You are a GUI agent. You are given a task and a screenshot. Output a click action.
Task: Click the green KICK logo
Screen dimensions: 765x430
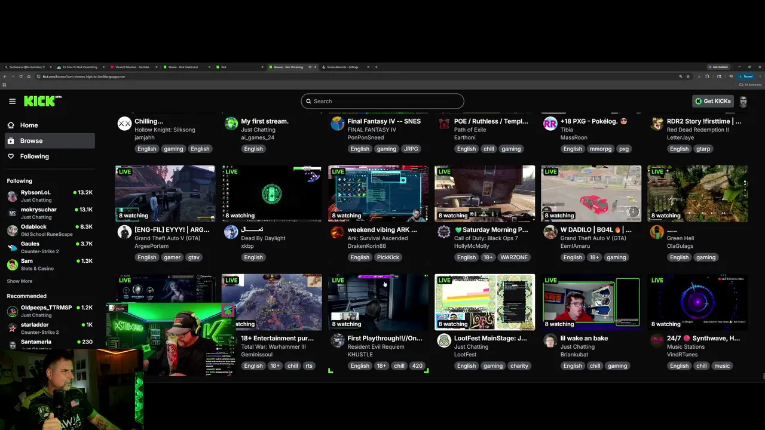tap(42, 101)
